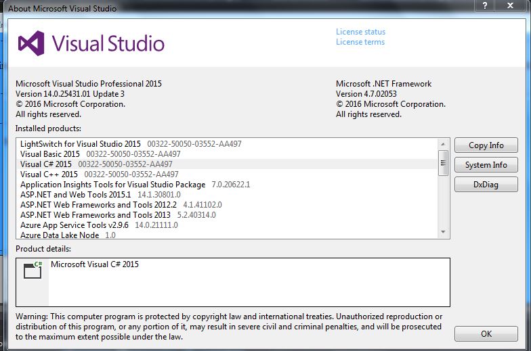Open the License status link

tap(360, 32)
